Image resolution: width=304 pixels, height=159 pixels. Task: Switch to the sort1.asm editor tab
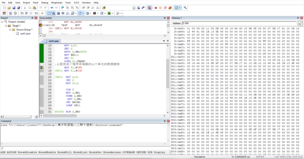click(x=52, y=41)
